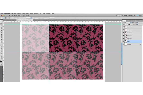Hide the Layer 1 copy 2 layer

tap(123, 36)
